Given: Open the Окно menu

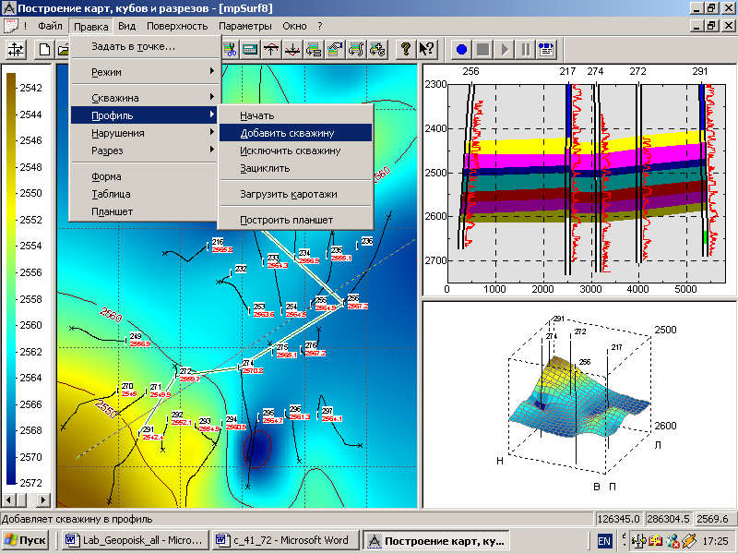Looking at the screenshot, I should [x=294, y=26].
